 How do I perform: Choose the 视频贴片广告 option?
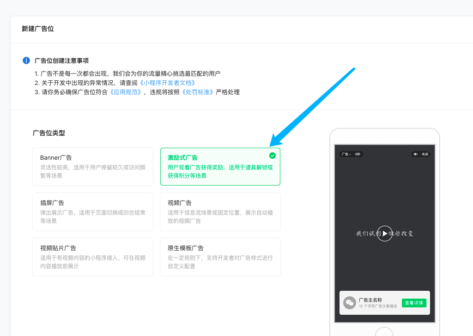pos(92,257)
